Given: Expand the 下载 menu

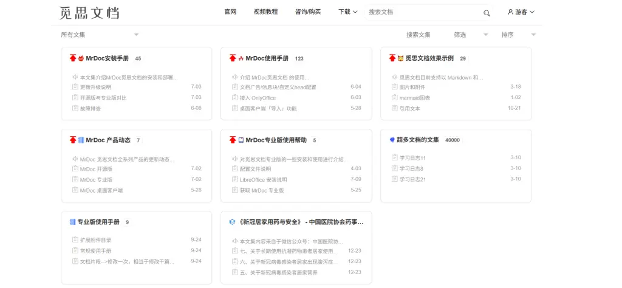Looking at the screenshot, I should click(348, 12).
